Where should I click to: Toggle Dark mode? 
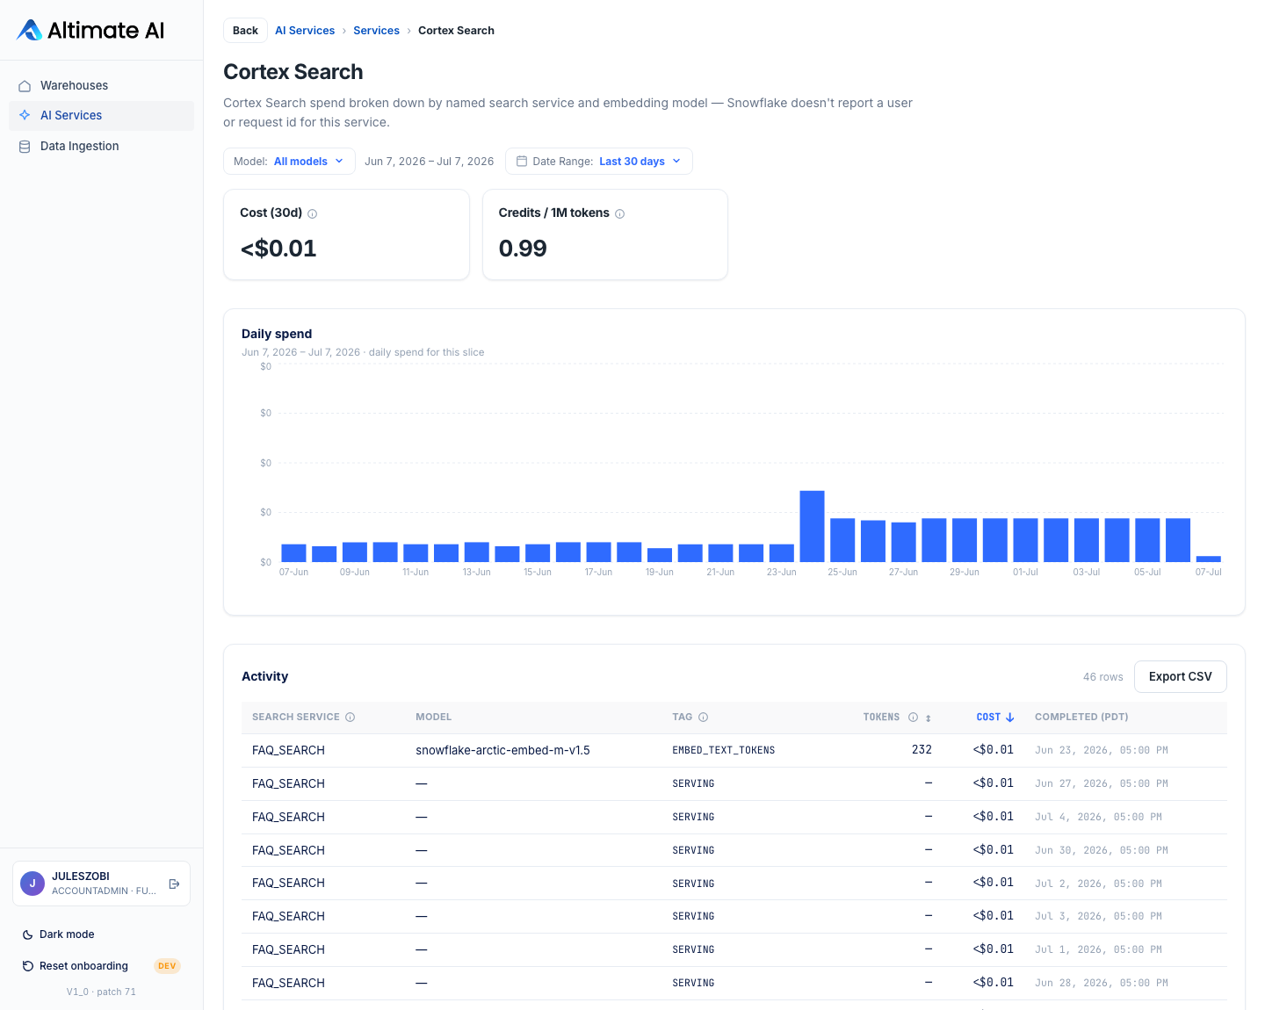101,934
